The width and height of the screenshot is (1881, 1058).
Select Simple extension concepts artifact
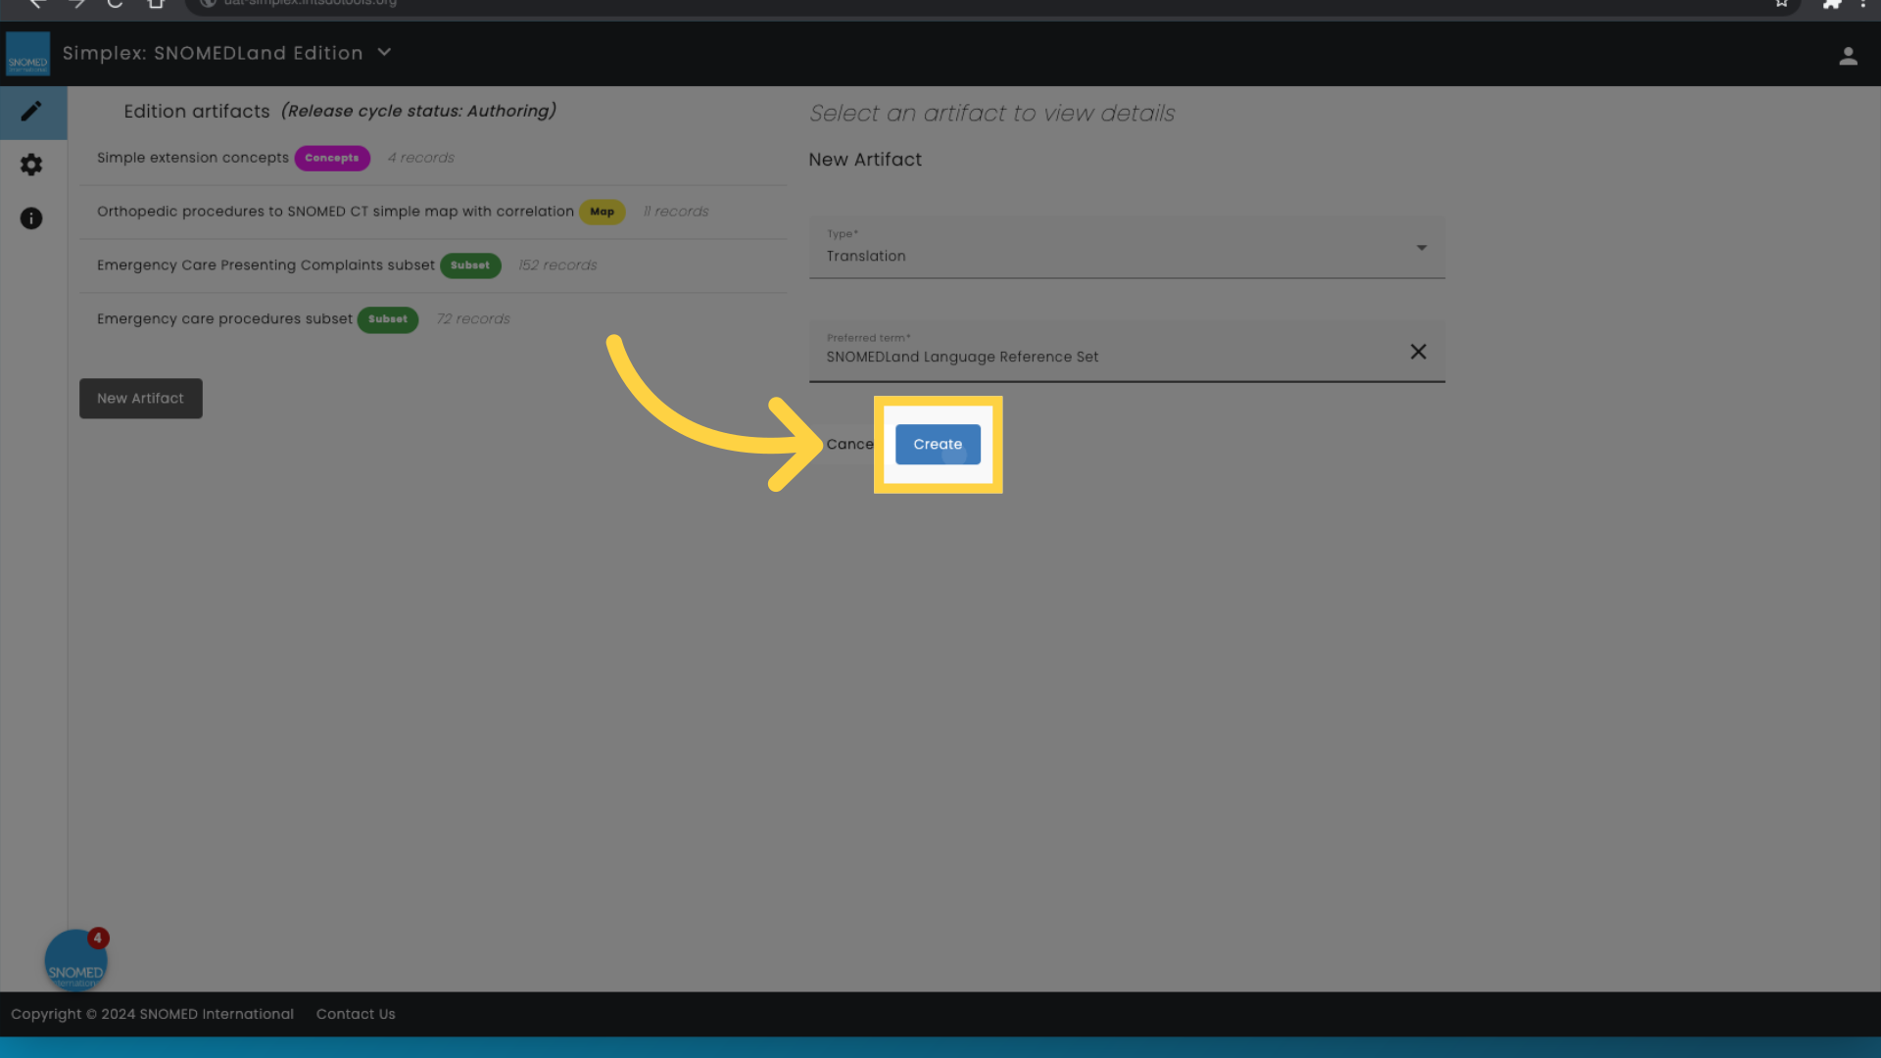click(192, 158)
